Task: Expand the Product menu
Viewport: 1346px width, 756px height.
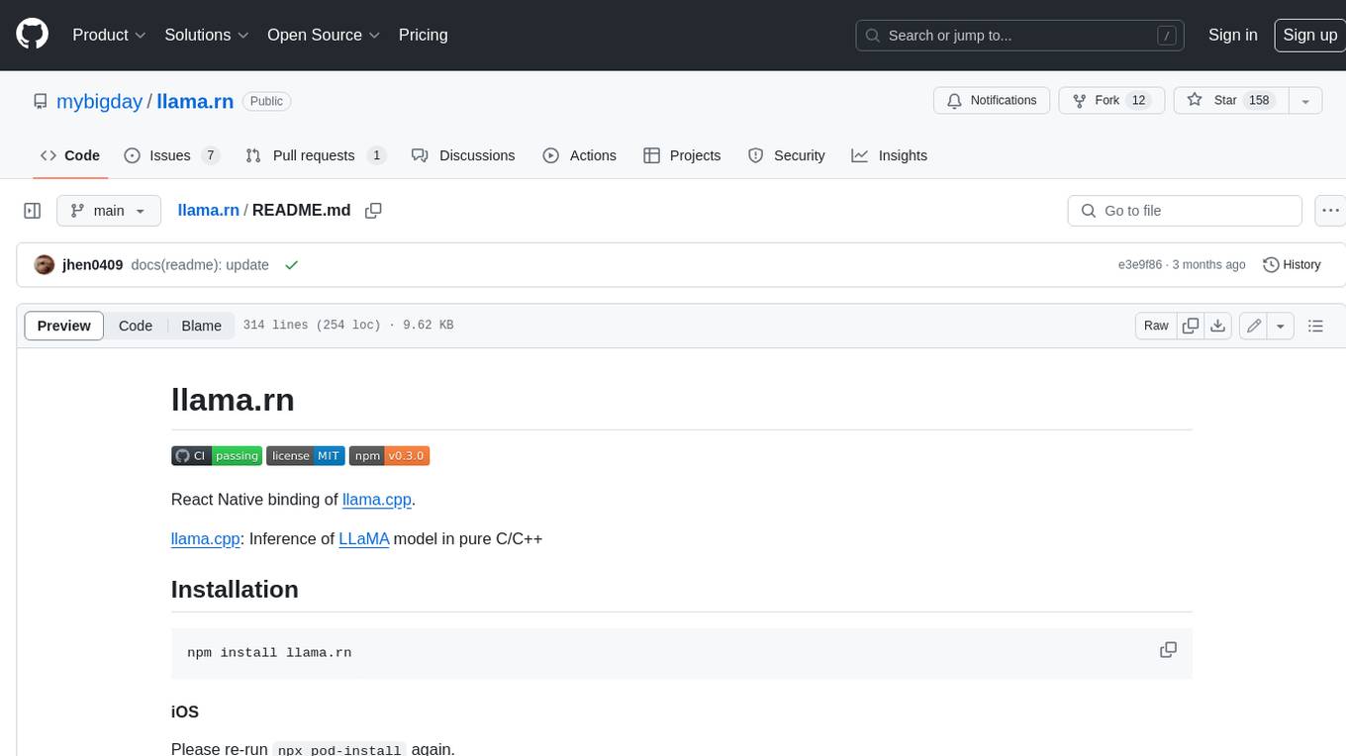Action: pos(110,35)
